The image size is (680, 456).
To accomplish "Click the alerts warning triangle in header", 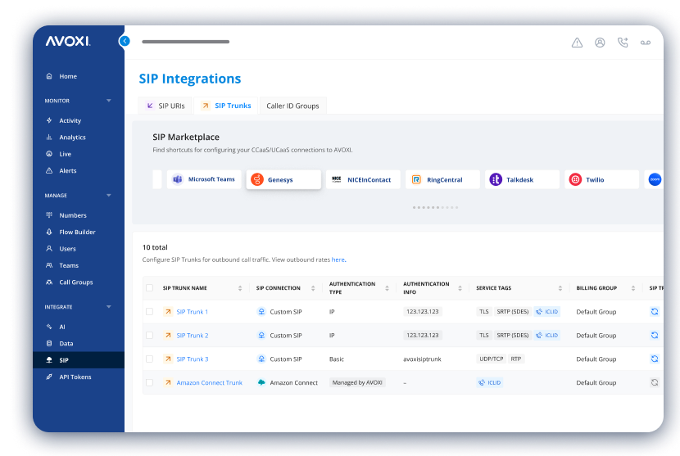I will [577, 43].
